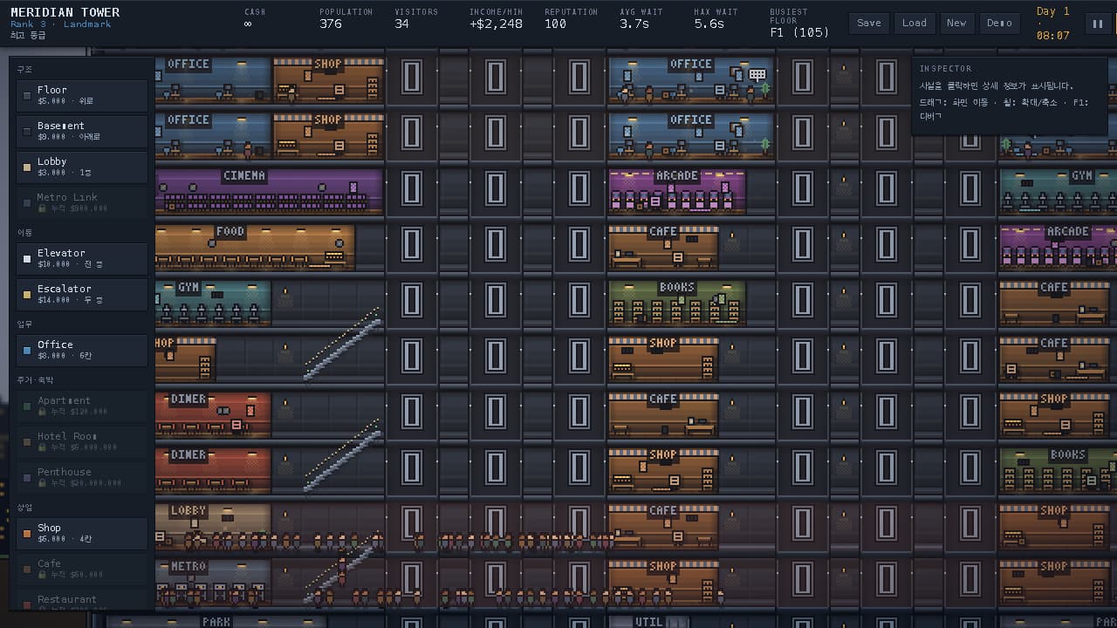Click the locked Restaurant build item
1117x628 pixels.
coord(82,600)
